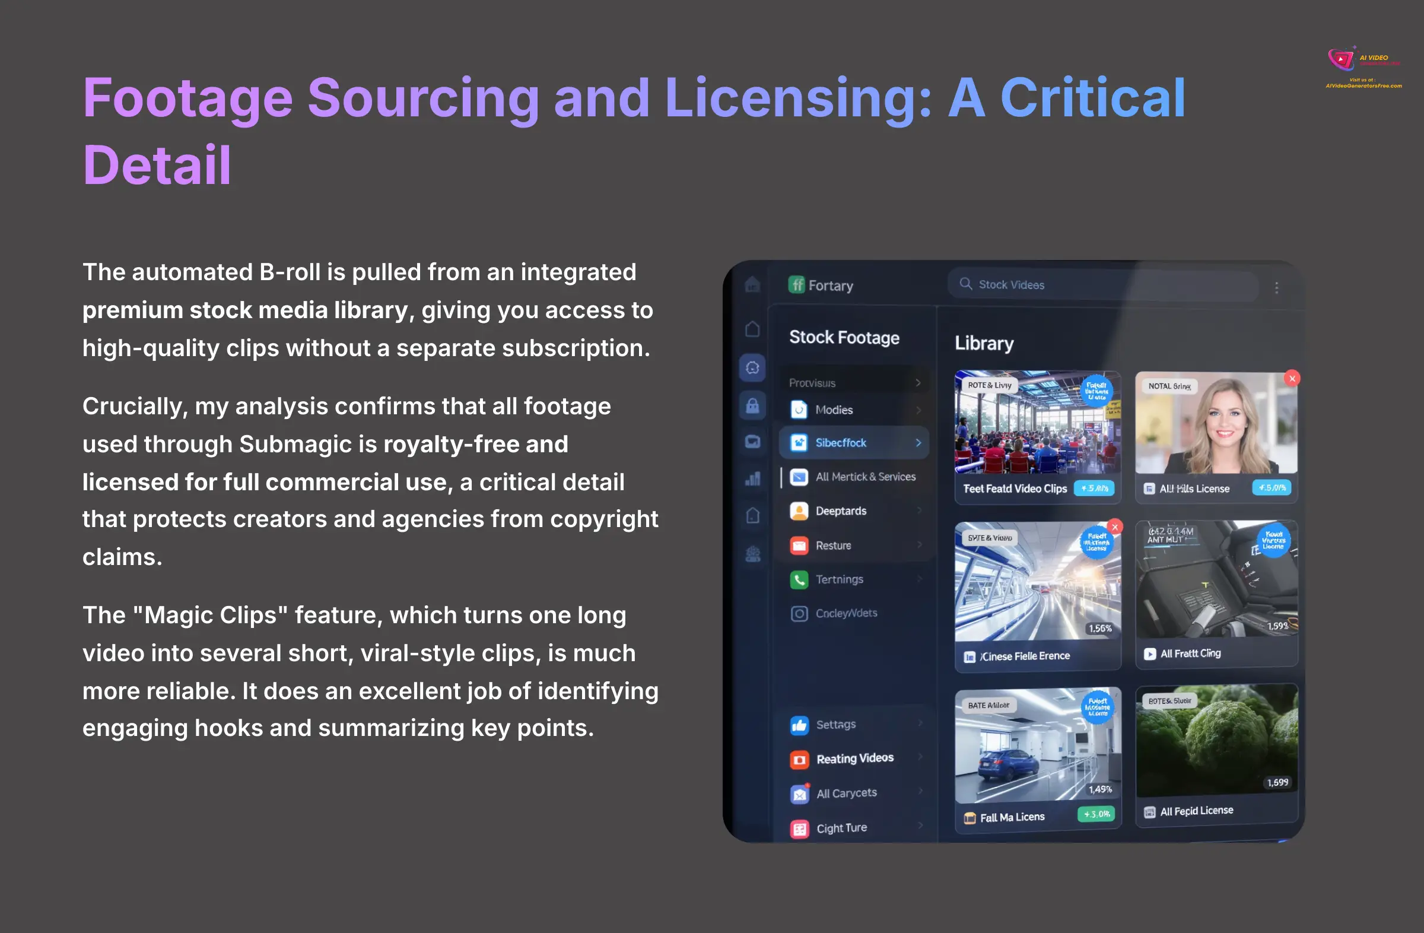Click the lock icon in the sidebar rail

pyautogui.click(x=753, y=406)
